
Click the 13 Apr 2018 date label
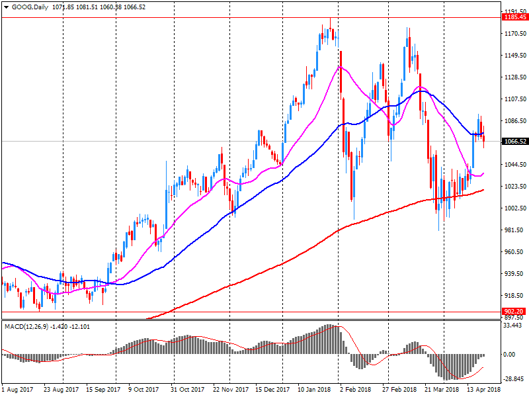click(484, 389)
